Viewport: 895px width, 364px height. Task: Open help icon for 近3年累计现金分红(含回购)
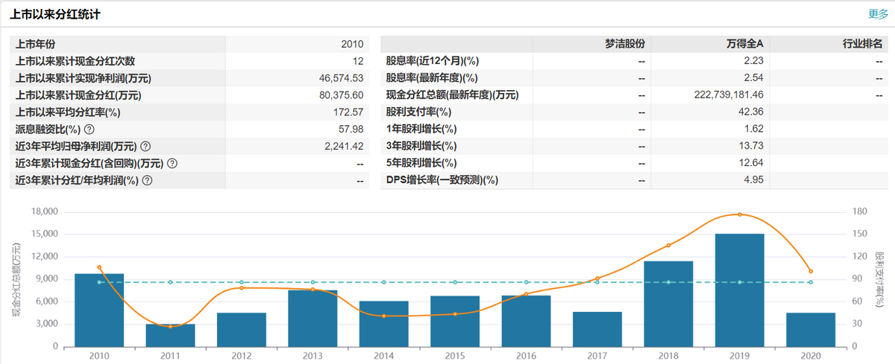172,164
